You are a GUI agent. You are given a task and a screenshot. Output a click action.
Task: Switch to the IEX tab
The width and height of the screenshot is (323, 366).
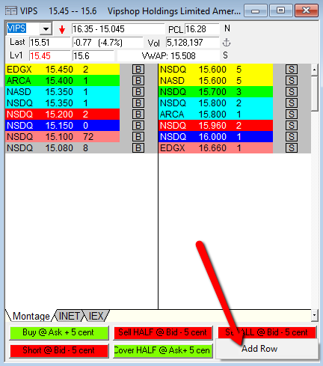[x=96, y=316]
